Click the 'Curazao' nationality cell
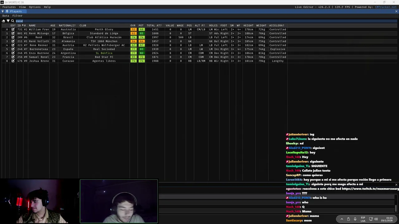The image size is (399, 224). click(x=68, y=61)
